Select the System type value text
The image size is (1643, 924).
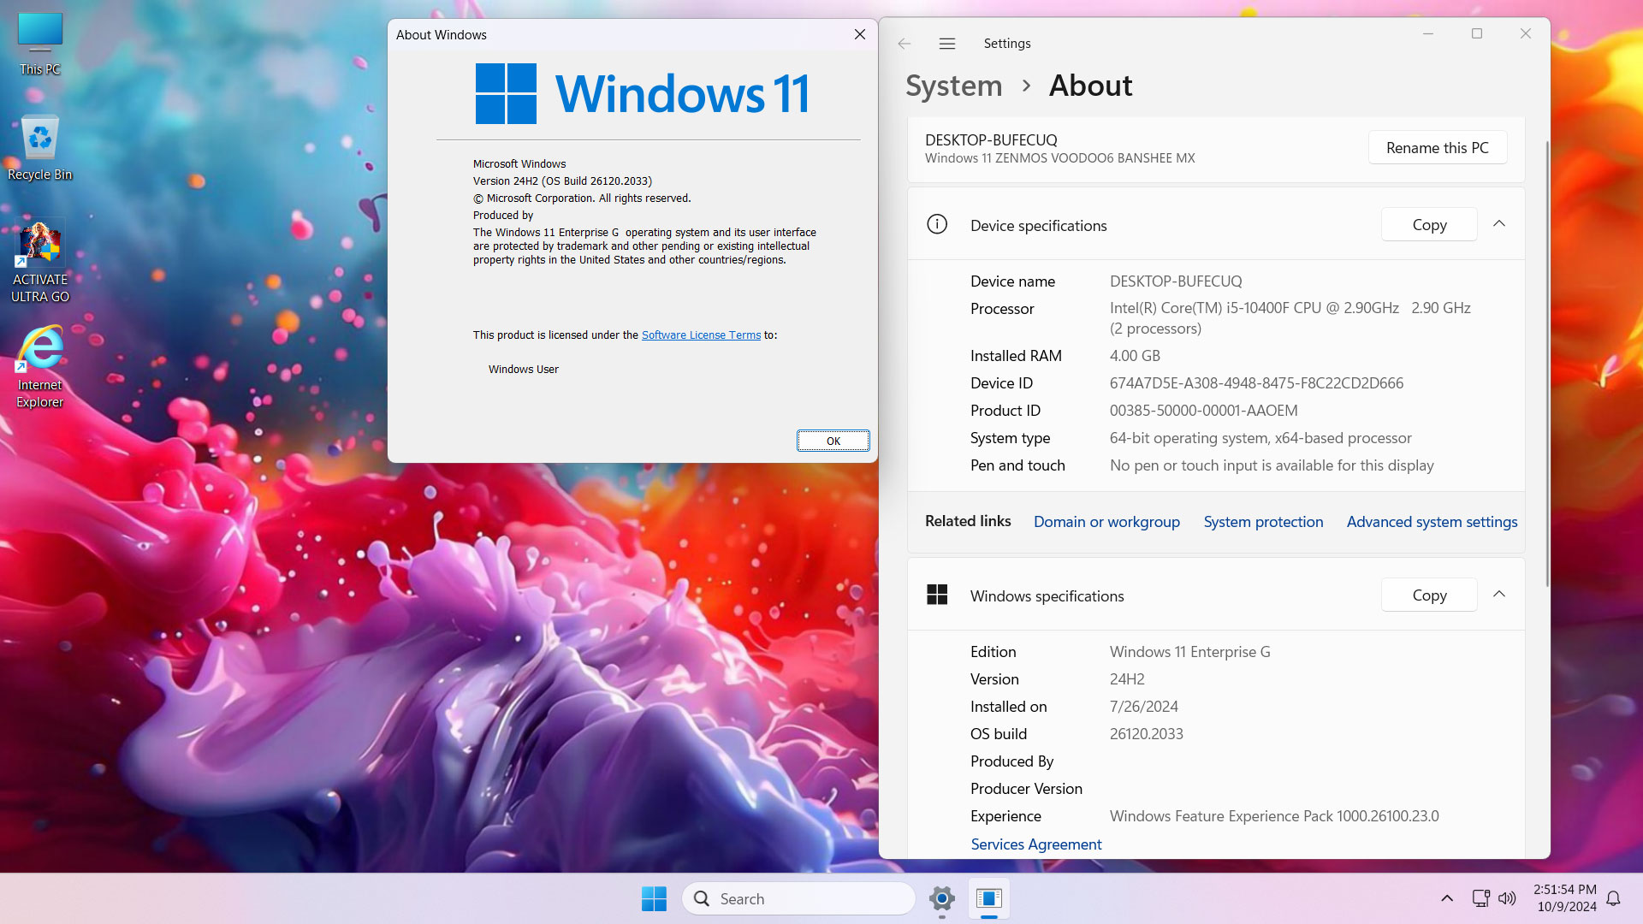point(1260,438)
